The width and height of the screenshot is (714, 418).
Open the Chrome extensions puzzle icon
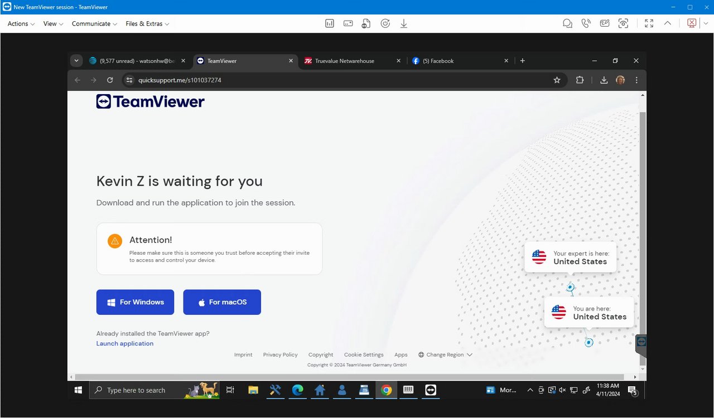[580, 80]
